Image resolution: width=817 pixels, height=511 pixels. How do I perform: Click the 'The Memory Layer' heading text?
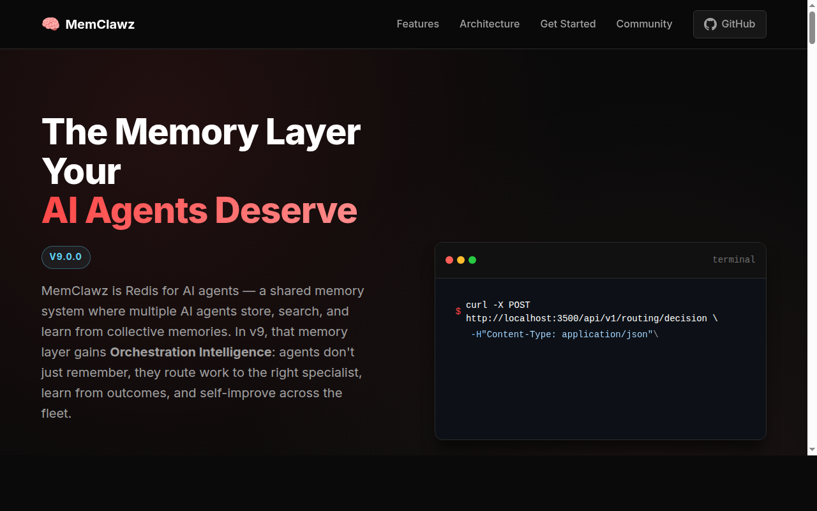pyautogui.click(x=201, y=132)
